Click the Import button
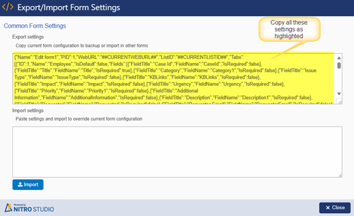This screenshot has width=354, height=216. 28,185
